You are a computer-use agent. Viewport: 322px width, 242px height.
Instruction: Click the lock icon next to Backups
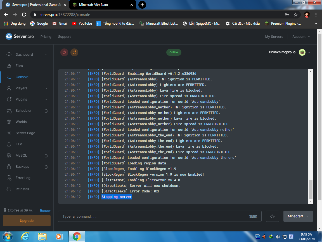(46, 167)
